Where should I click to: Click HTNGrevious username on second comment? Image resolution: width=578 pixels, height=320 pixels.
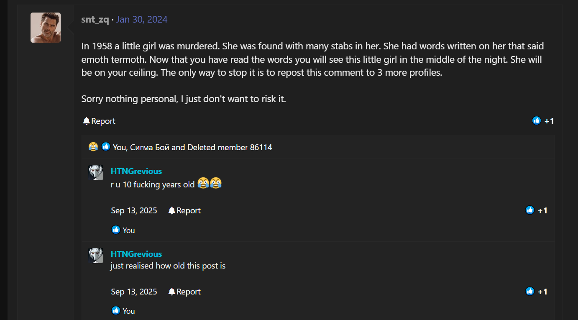point(136,254)
